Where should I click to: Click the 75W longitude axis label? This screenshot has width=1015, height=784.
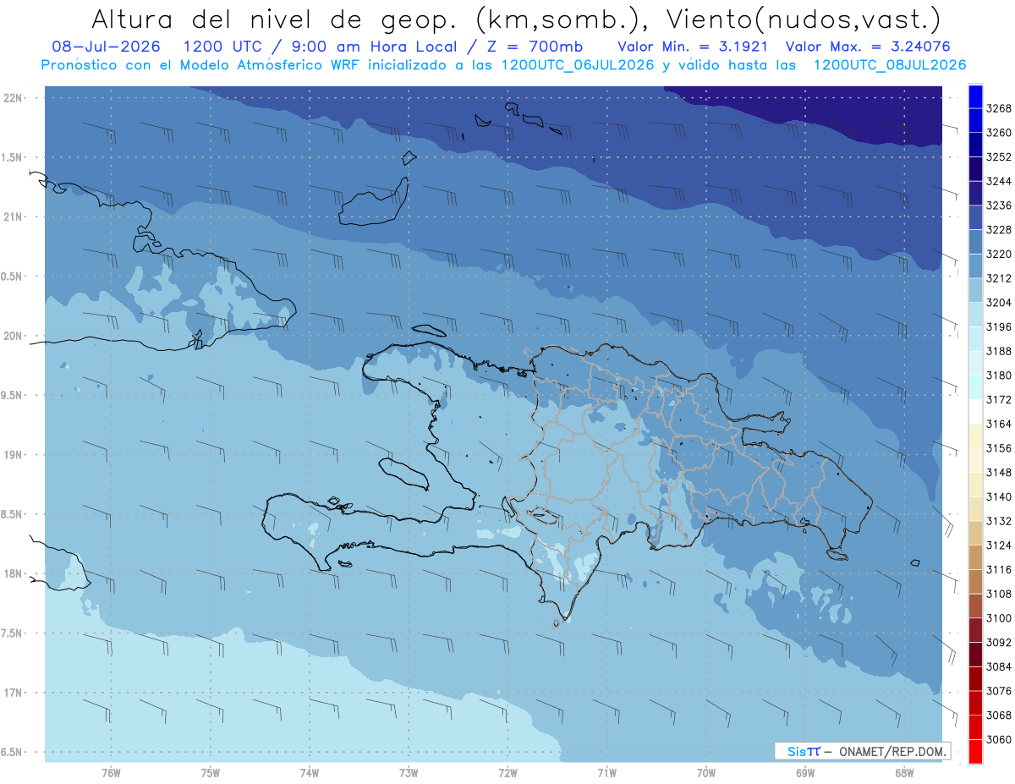211,772
